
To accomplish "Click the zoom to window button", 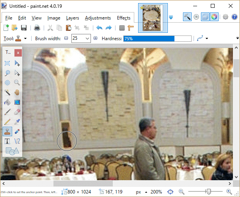I will [x=170, y=192].
